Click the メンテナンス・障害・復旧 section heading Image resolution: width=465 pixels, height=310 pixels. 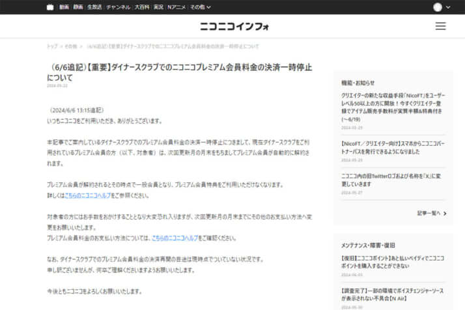pyautogui.click(x=368, y=246)
